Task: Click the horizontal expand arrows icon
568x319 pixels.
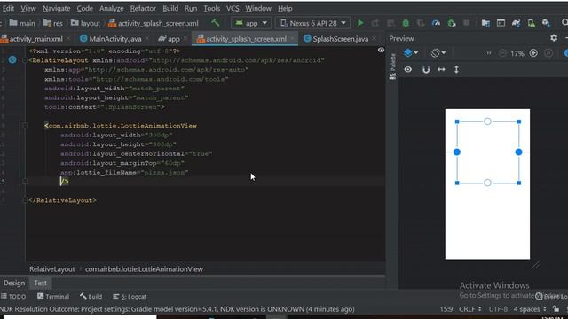Action: [x=441, y=69]
